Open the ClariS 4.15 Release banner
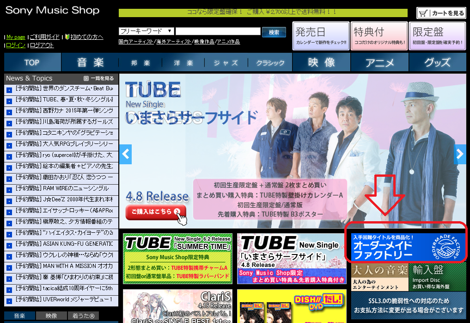470x323 pixels. coord(178,306)
